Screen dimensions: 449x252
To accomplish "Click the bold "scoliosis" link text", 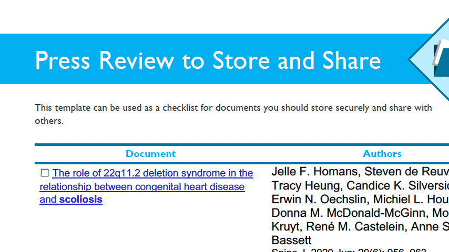I will [80, 199].
